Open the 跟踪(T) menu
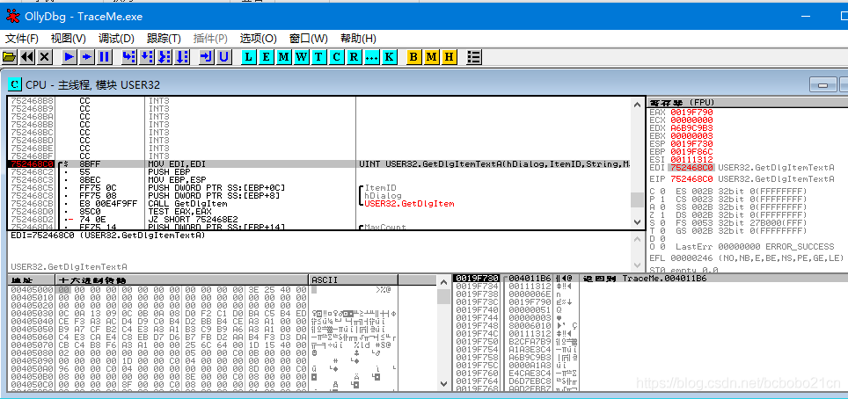Image resolution: width=848 pixels, height=399 pixels. [164, 39]
